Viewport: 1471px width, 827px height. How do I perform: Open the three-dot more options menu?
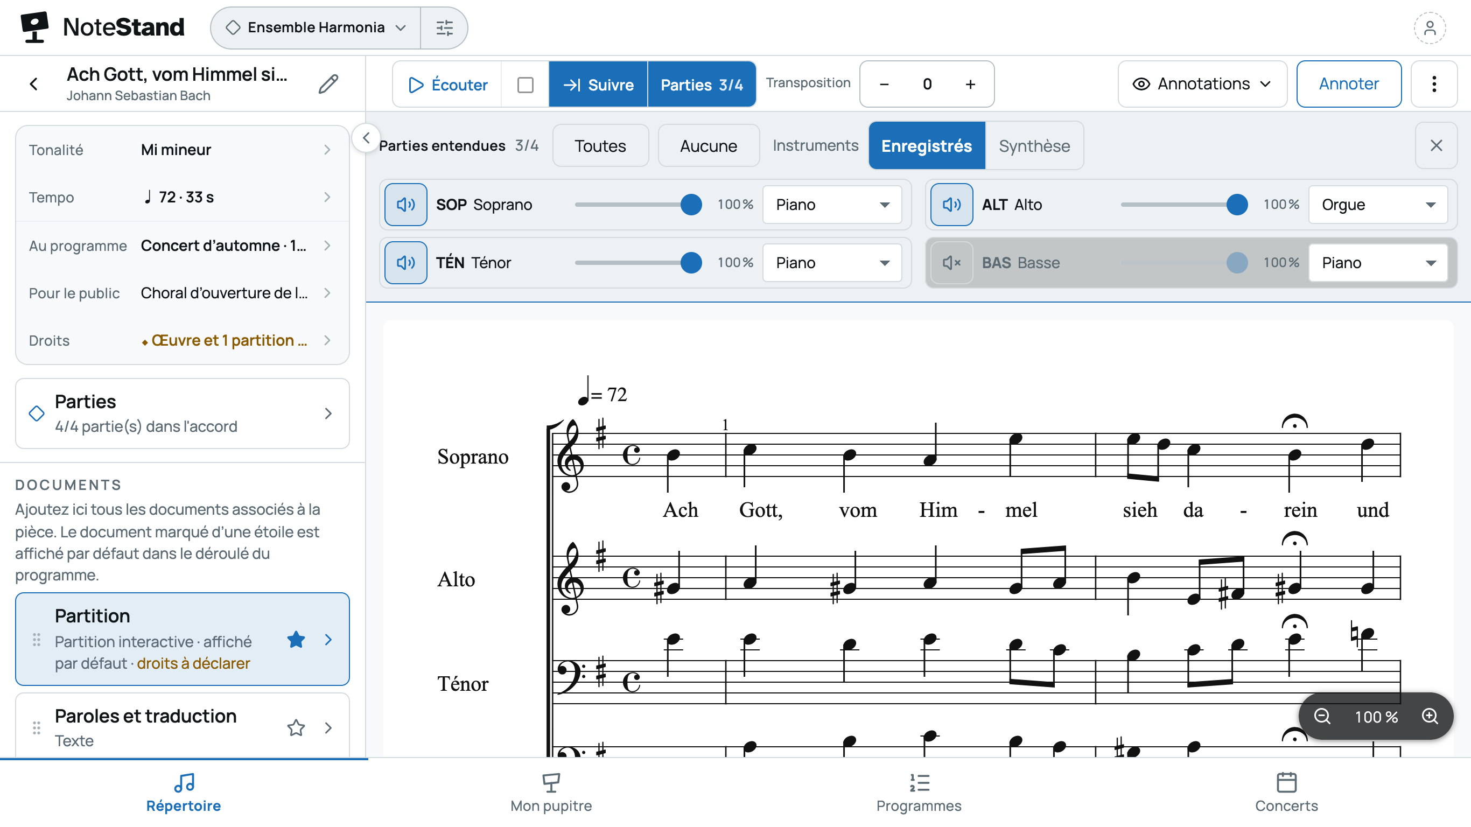coord(1434,84)
